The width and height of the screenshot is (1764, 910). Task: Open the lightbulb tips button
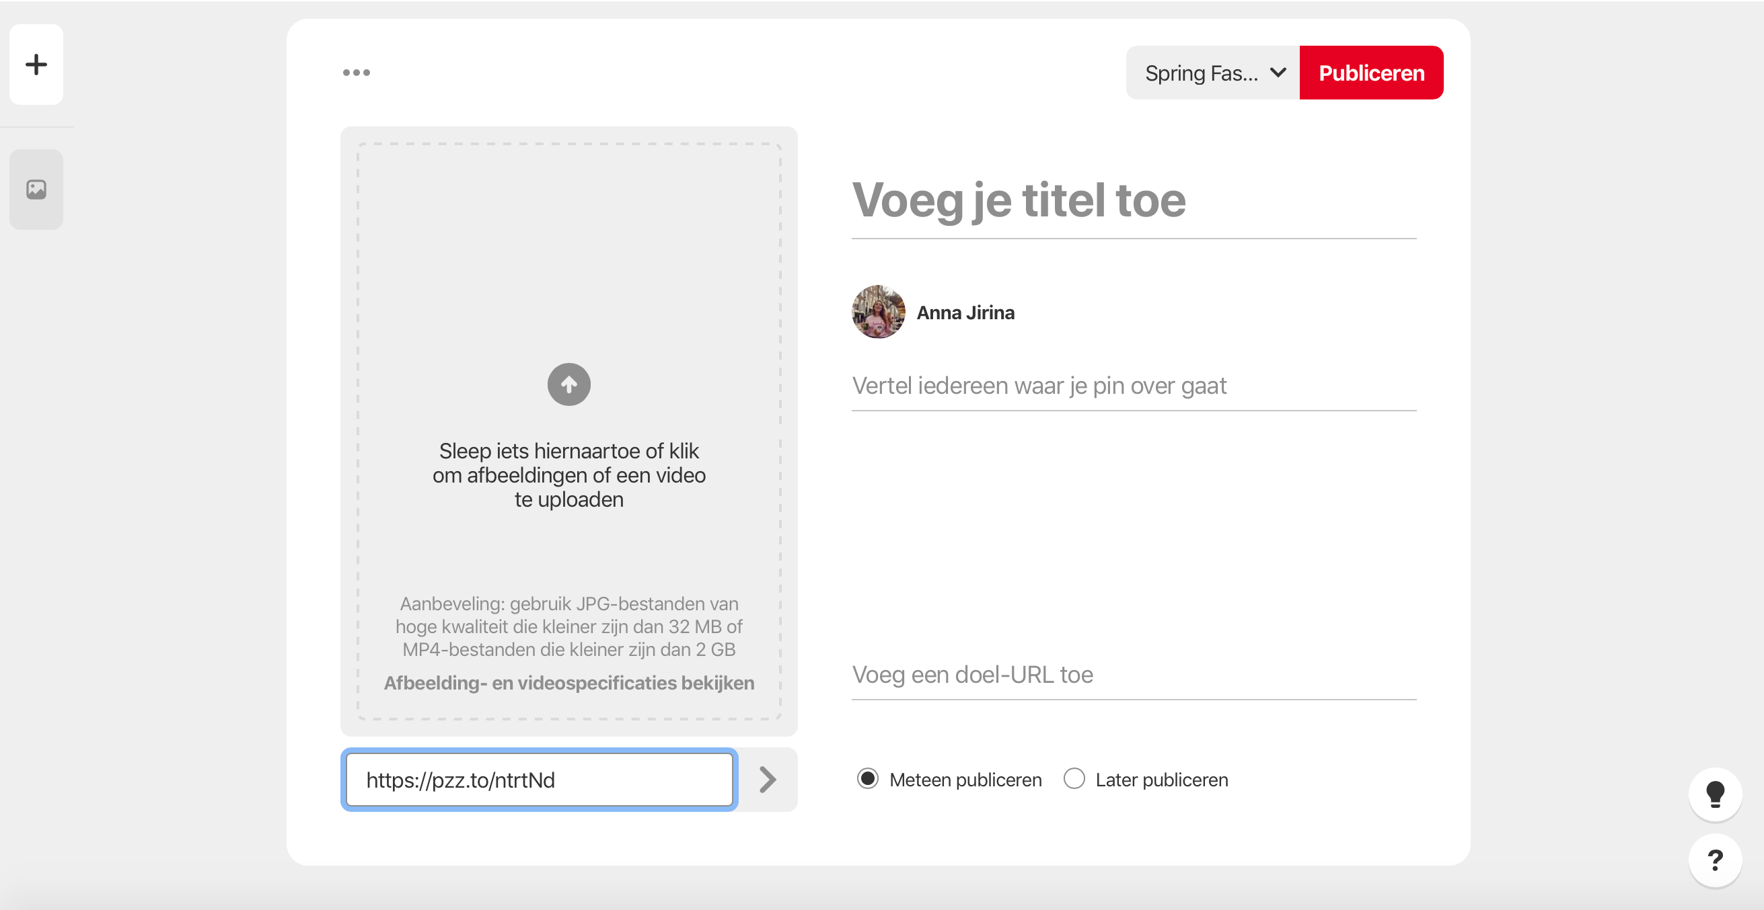(x=1714, y=794)
